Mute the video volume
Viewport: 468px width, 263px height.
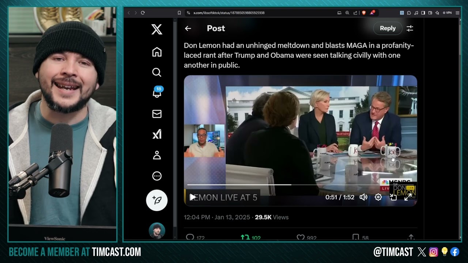[363, 197]
